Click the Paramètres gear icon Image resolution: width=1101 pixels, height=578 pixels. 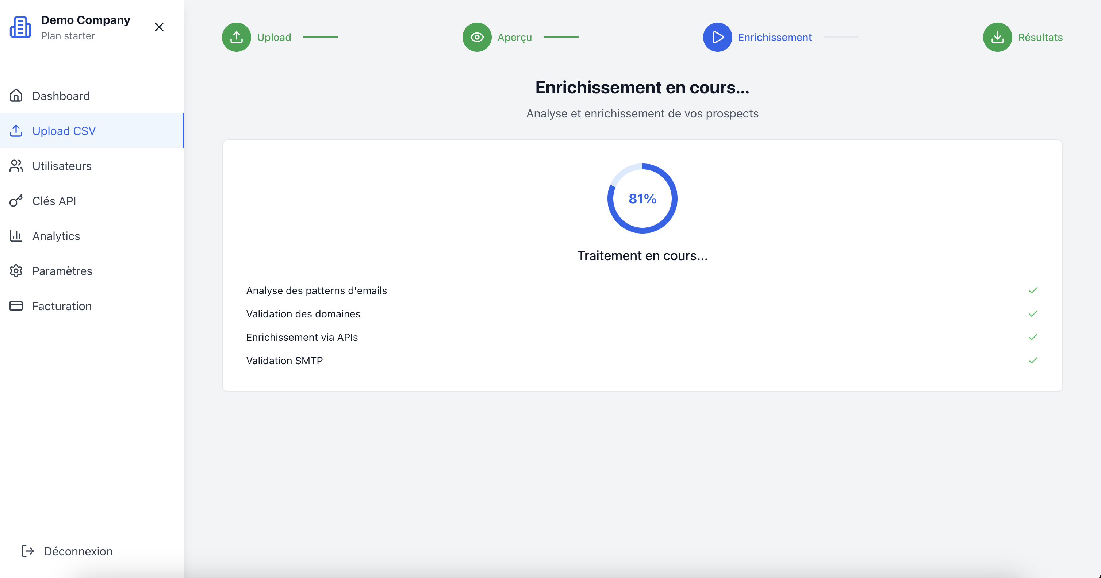[16, 271]
